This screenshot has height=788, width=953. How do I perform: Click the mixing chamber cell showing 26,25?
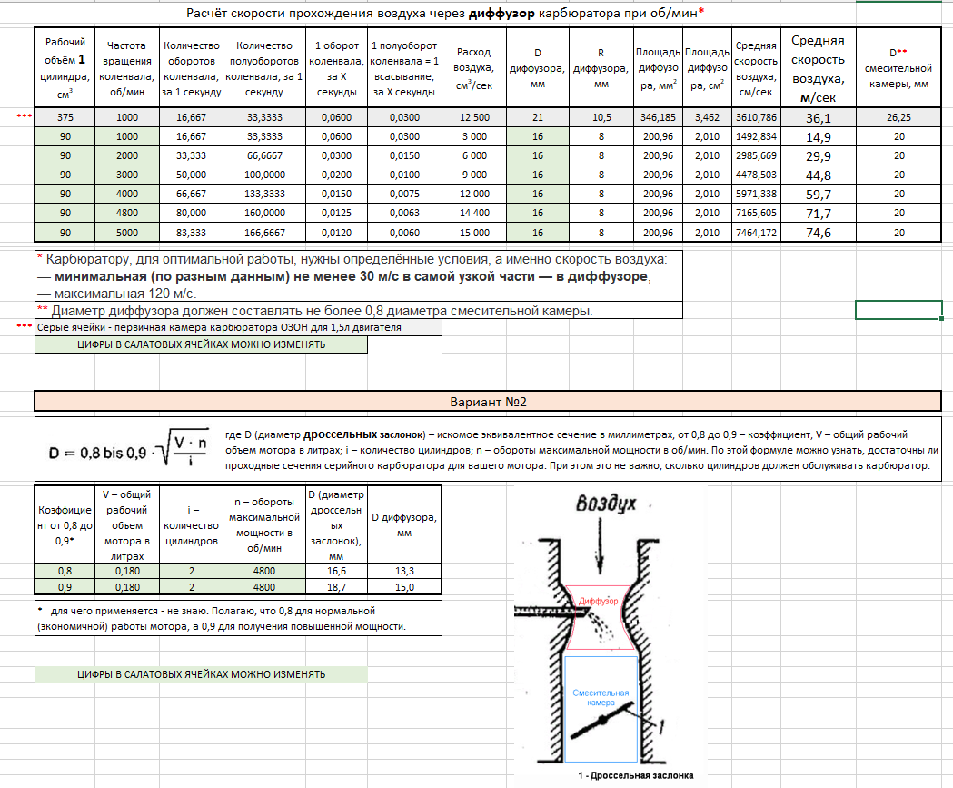898,118
